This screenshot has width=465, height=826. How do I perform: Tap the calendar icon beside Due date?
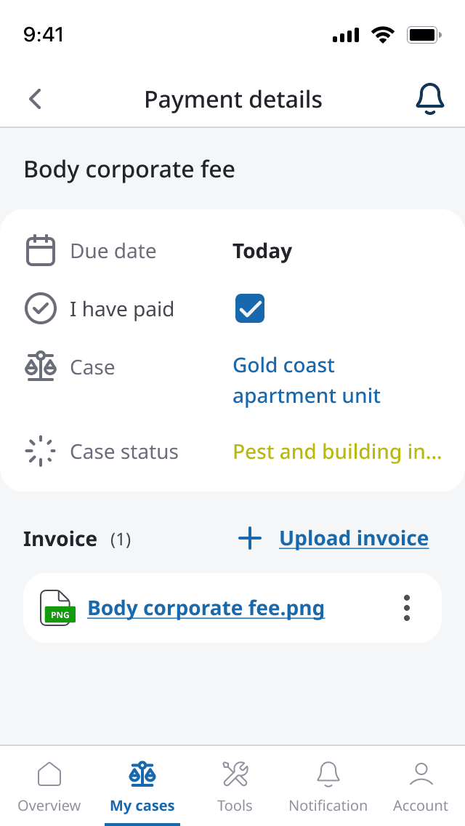[x=41, y=250]
